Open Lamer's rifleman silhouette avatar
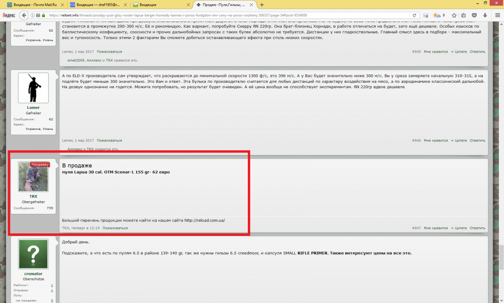Image resolution: width=504 pixels, height=303 pixels. [x=33, y=88]
